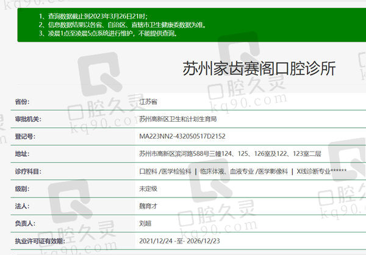Select the notice line about 卫生健康委数据为准
This screenshot has width=366, height=255.
123,25
